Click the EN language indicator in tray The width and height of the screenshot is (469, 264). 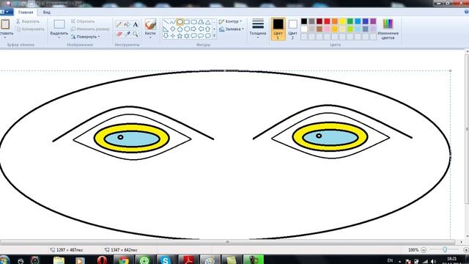click(x=390, y=260)
